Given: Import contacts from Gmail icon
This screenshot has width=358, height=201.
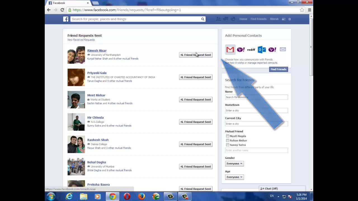Looking at the screenshot, I should [230, 49].
